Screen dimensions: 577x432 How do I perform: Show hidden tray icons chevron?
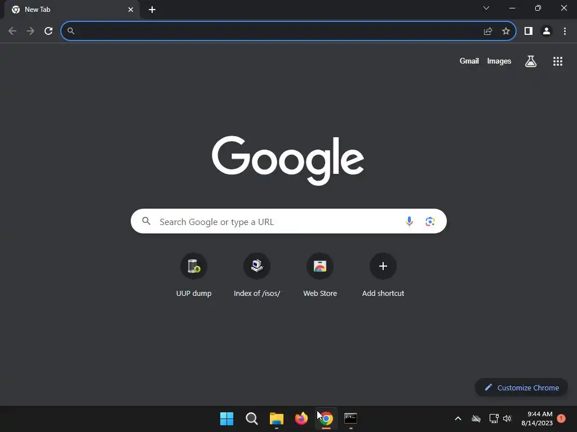click(x=458, y=418)
